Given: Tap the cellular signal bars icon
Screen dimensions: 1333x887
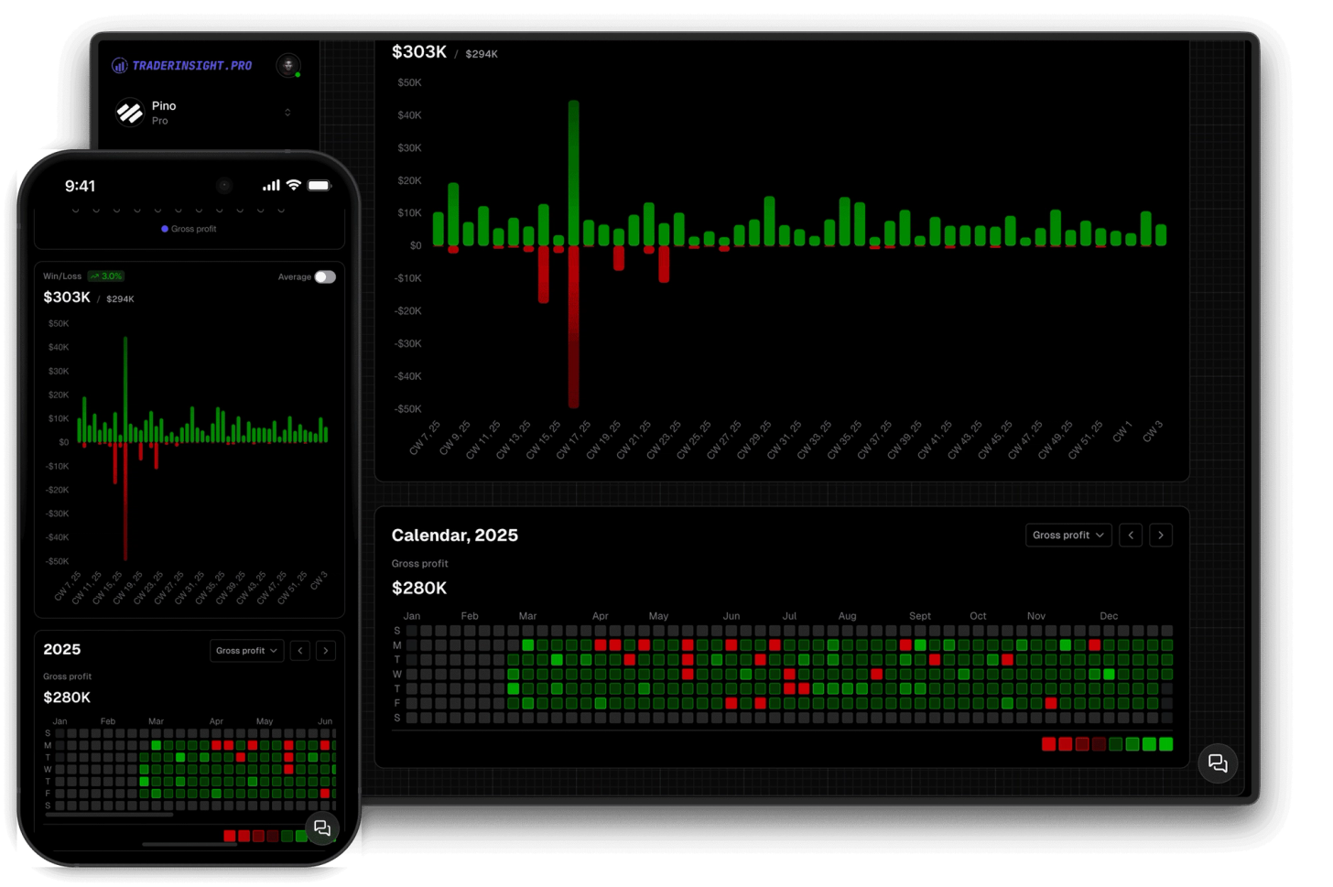Looking at the screenshot, I should coord(271,185).
